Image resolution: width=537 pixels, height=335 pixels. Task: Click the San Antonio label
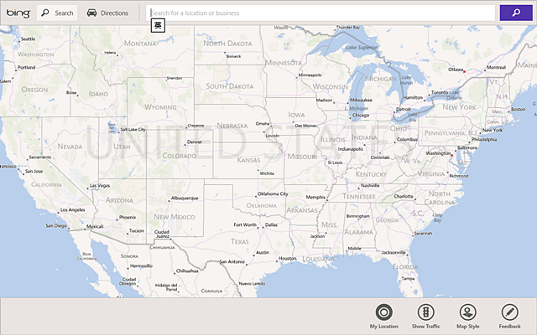click(232, 262)
